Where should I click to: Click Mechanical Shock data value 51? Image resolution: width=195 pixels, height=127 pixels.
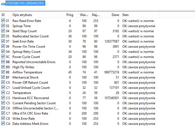pos(117,77)
